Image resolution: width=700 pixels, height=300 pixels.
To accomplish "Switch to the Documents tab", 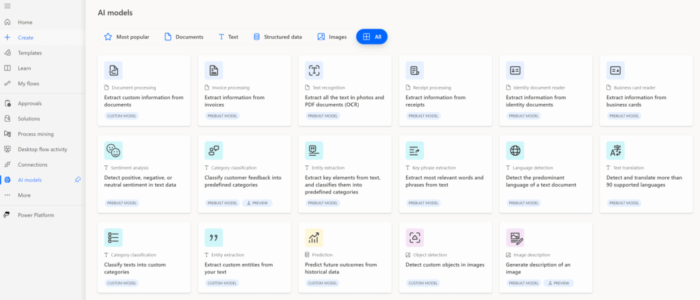I will pos(184,37).
